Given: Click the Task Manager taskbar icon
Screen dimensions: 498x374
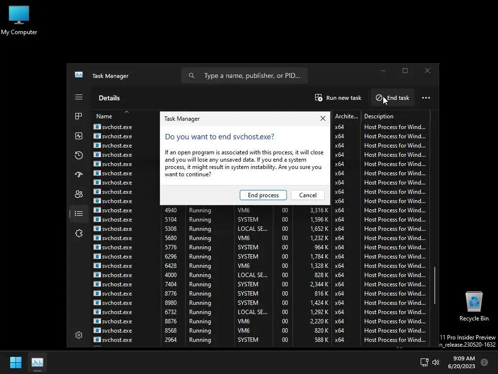Looking at the screenshot, I should [x=37, y=362].
